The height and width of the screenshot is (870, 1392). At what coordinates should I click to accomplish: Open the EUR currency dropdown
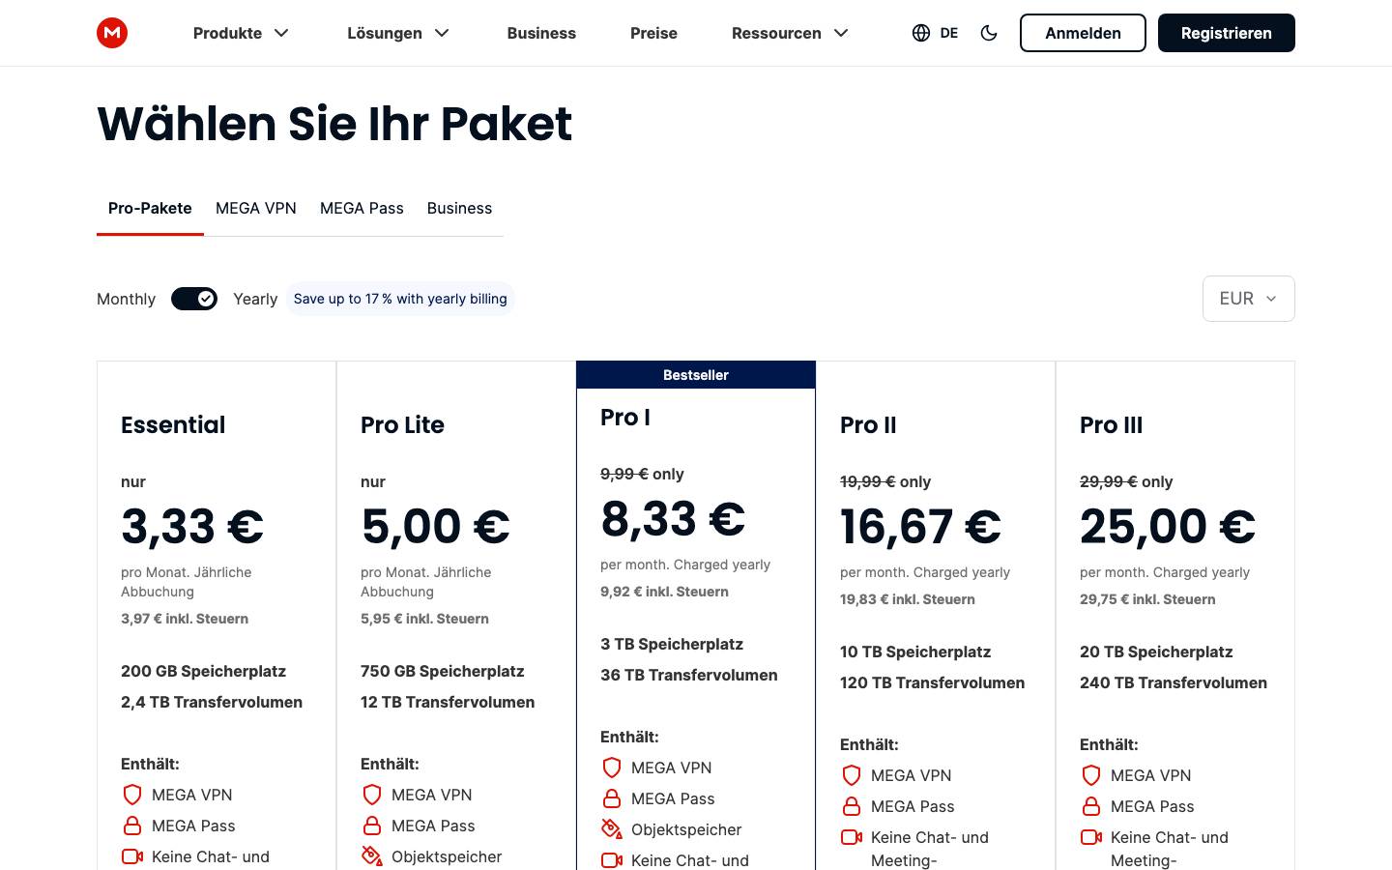point(1248,299)
